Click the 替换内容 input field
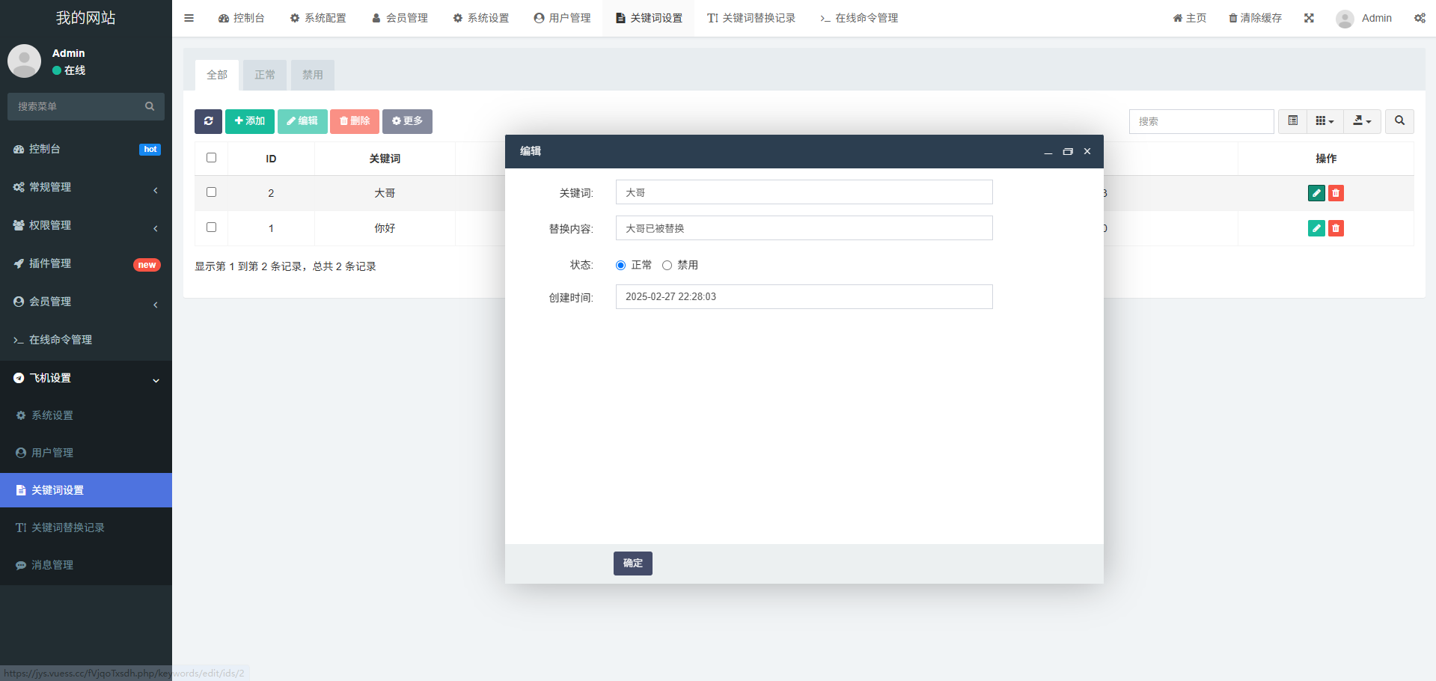This screenshot has width=1436, height=681. click(x=804, y=228)
